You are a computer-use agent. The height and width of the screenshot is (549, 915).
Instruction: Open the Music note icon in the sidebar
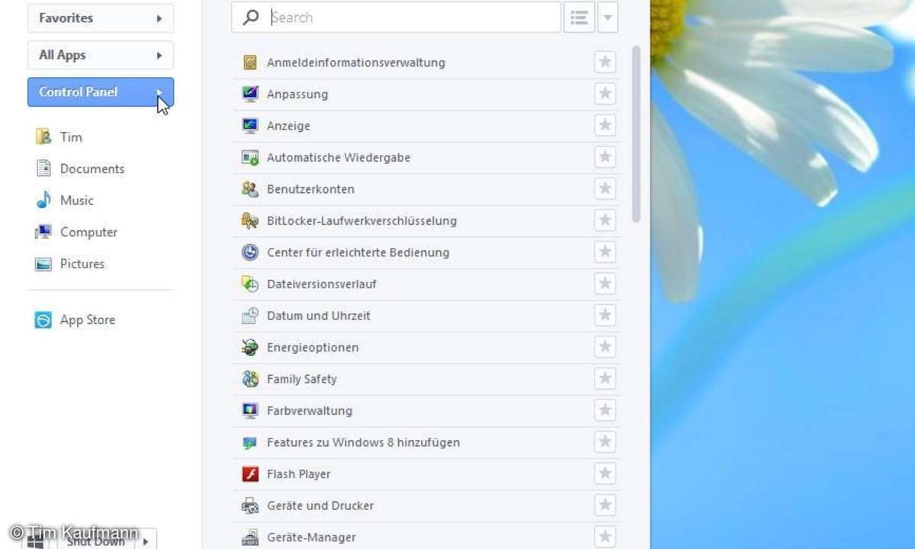click(43, 201)
